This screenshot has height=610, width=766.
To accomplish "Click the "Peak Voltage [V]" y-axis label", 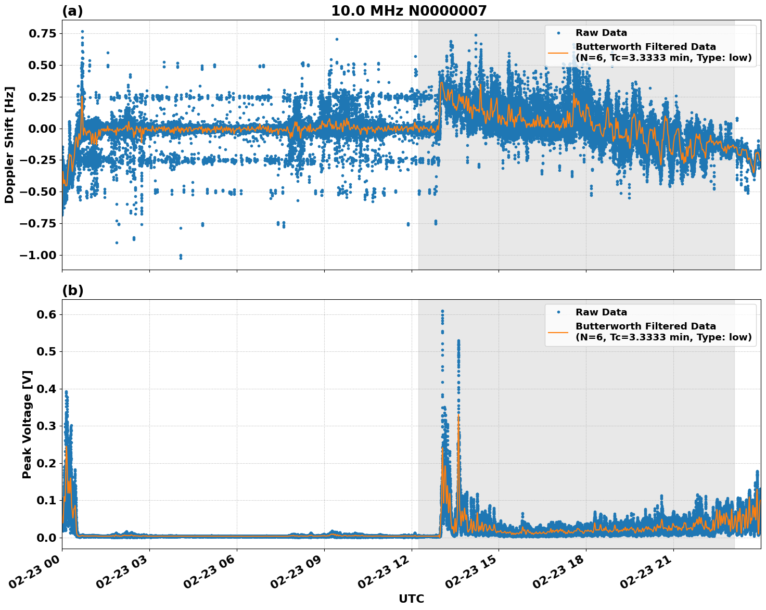I will point(27,424).
